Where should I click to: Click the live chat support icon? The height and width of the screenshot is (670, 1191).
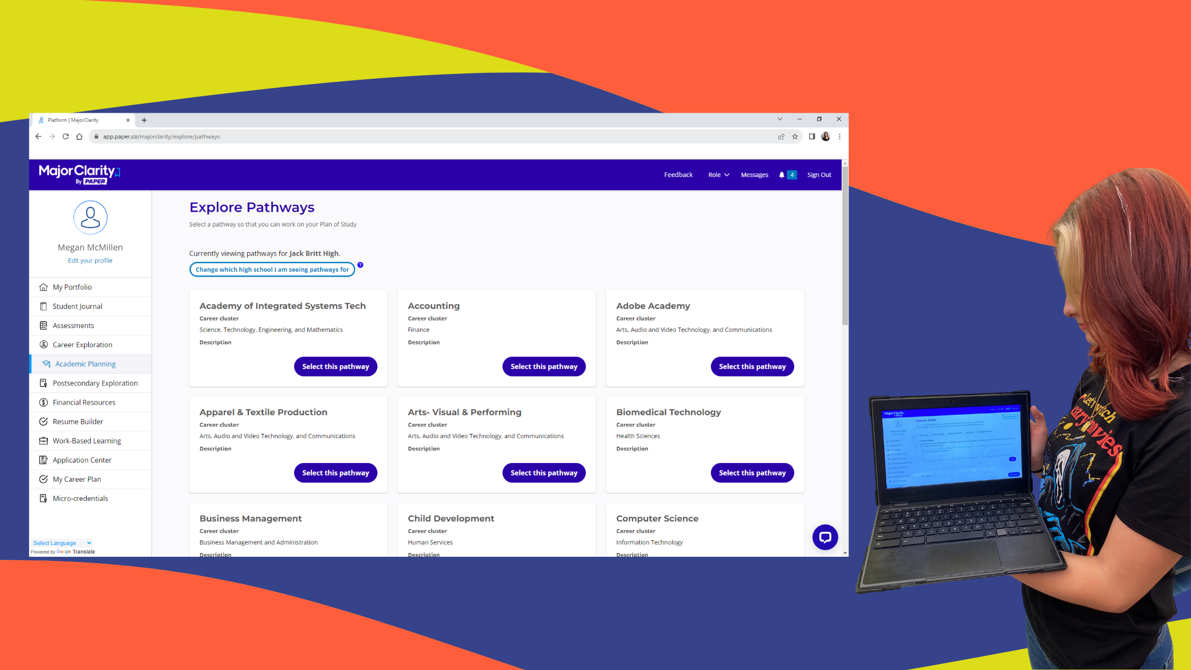coord(825,537)
